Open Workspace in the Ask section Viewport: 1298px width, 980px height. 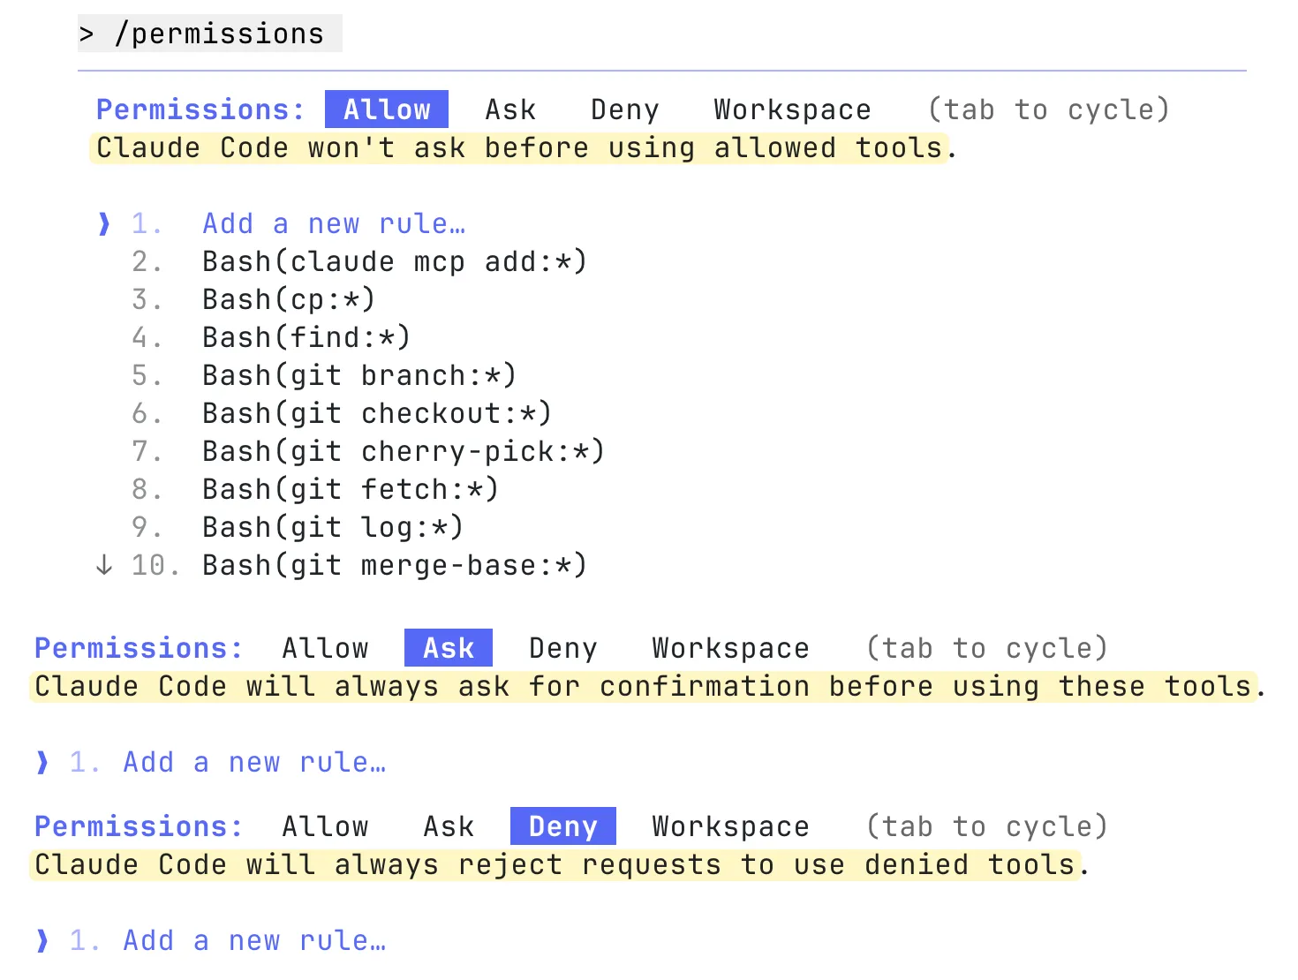[x=729, y=647]
